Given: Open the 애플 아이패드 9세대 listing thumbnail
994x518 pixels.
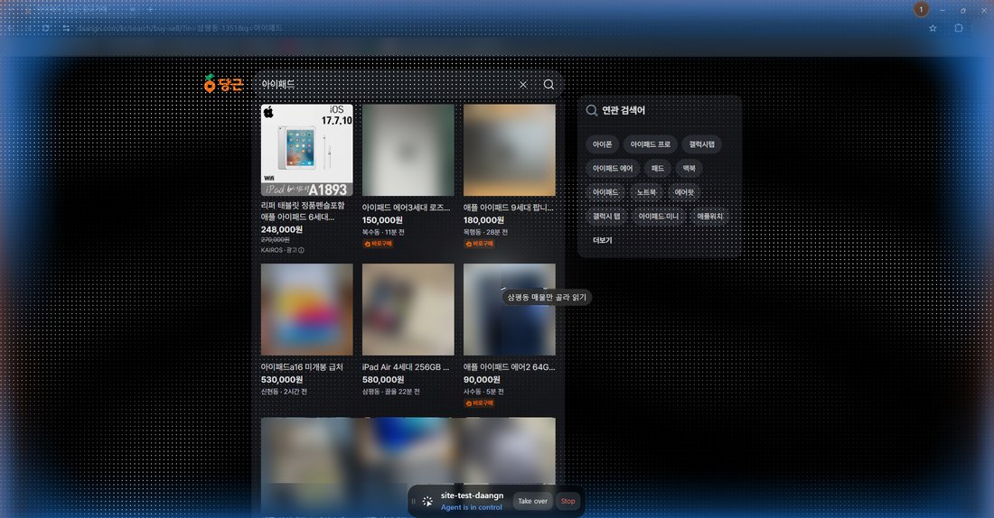Looking at the screenshot, I should (x=510, y=150).
